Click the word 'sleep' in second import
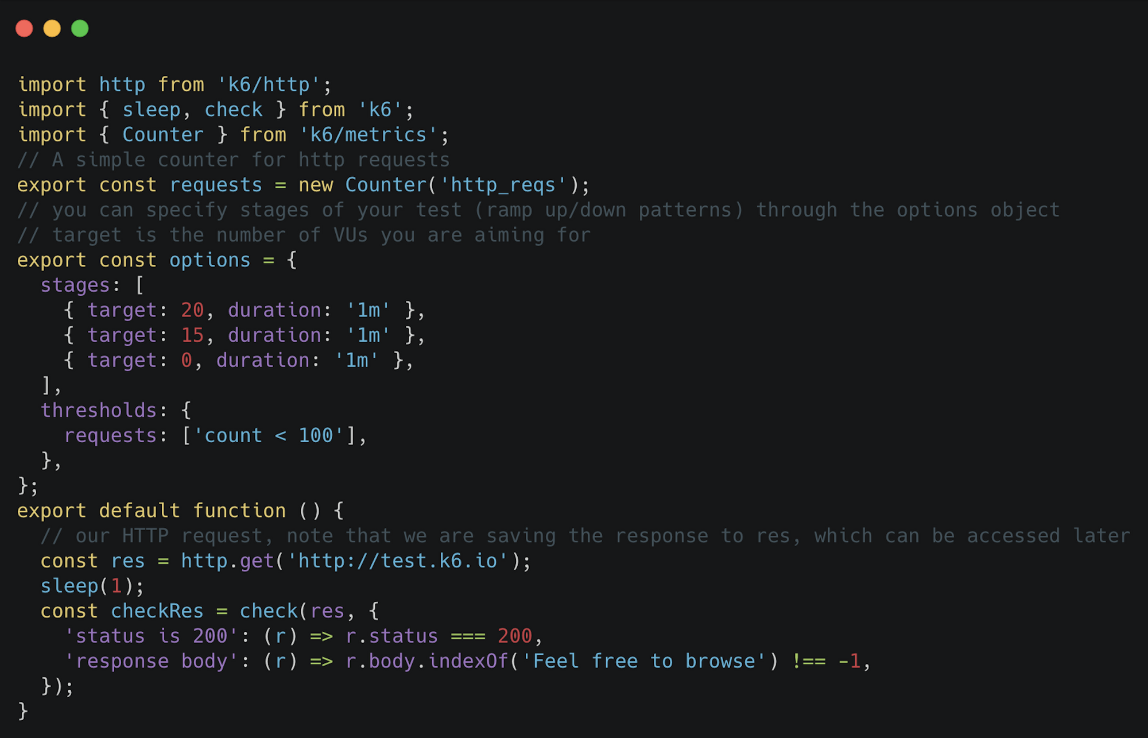 (152, 110)
